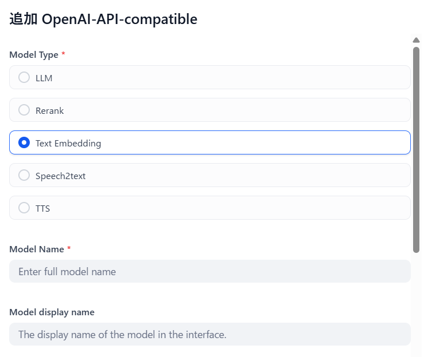The width and height of the screenshot is (428, 357).
Task: Click the "Speech2text" option label text
Action: coord(61,176)
